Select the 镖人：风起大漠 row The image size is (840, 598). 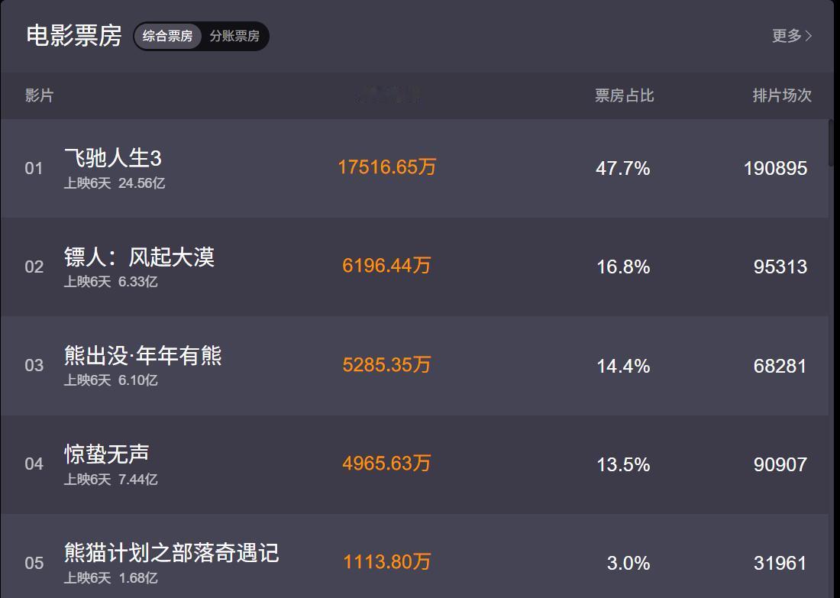click(x=139, y=257)
